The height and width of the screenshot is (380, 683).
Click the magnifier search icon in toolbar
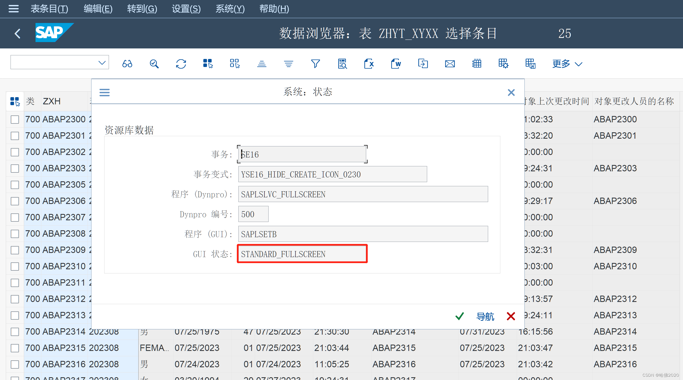154,64
